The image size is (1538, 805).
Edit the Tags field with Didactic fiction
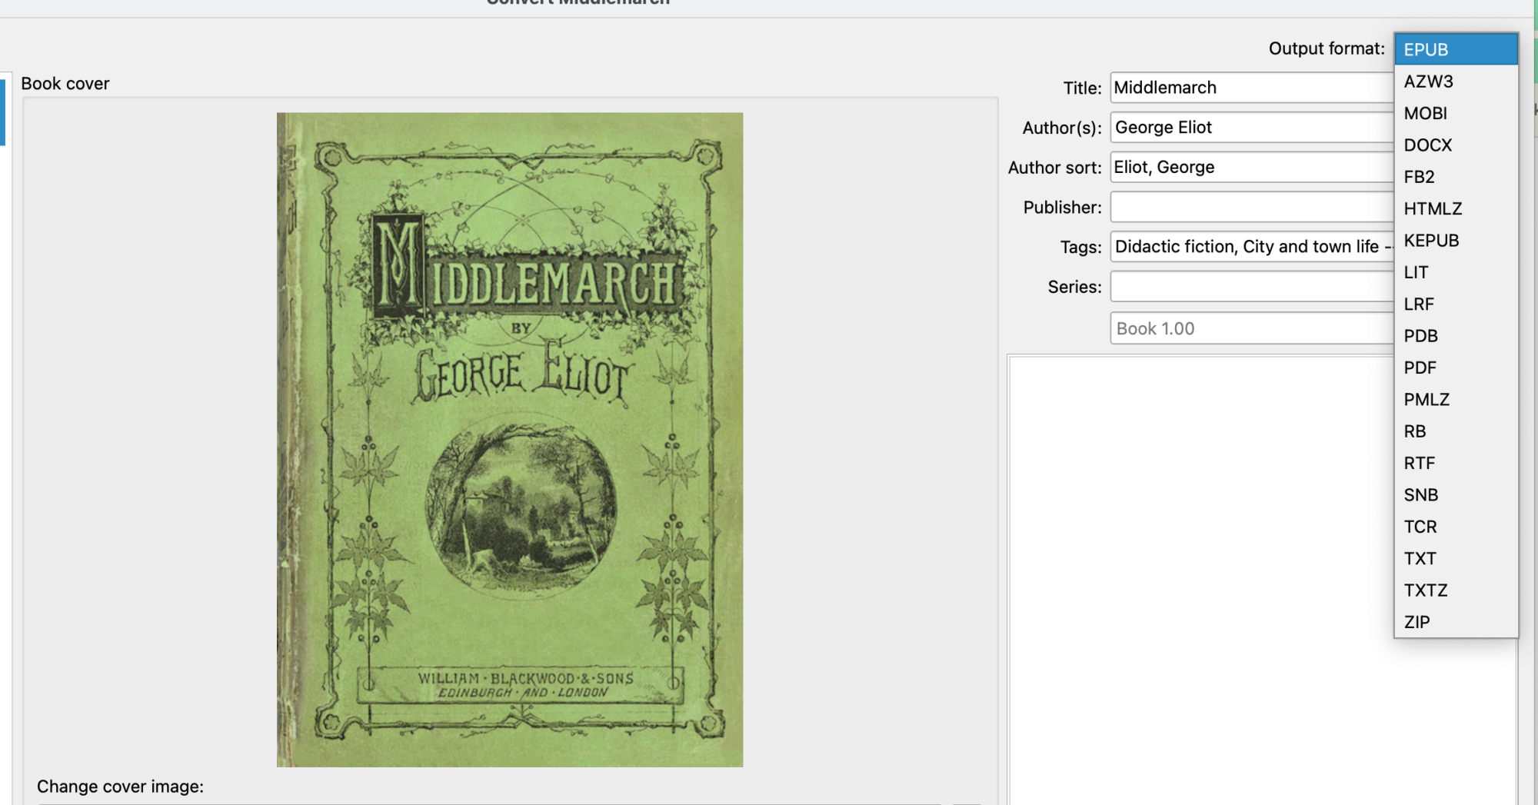tap(1246, 246)
